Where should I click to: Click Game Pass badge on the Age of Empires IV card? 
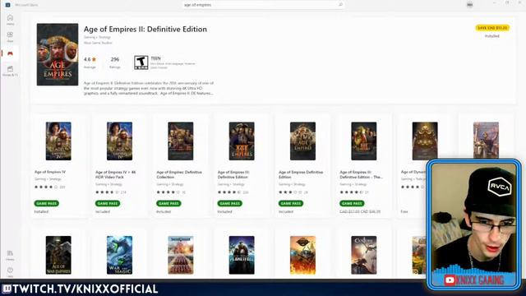tap(46, 203)
